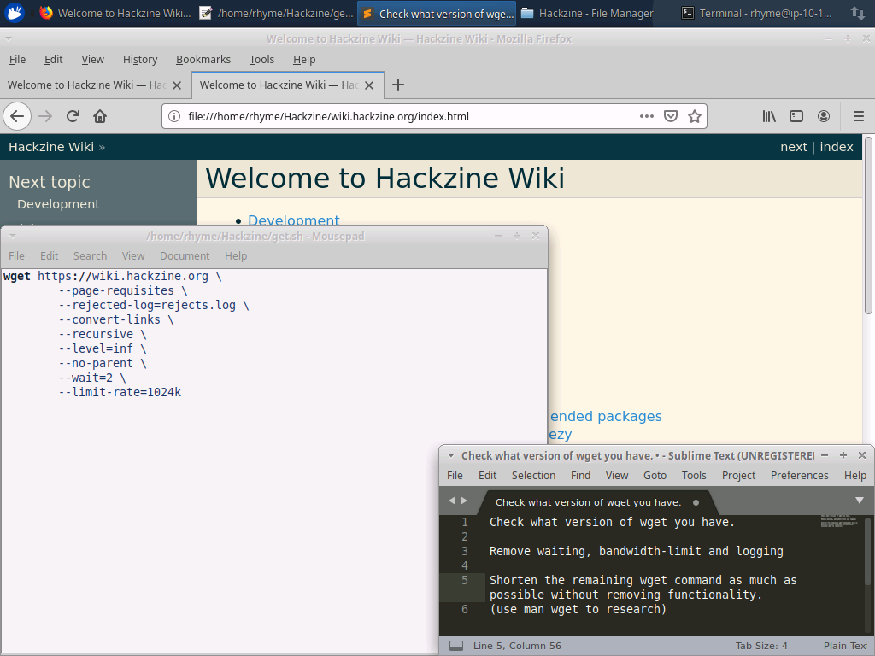
Task: Click Firefox reload page icon
Action: pos(73,116)
